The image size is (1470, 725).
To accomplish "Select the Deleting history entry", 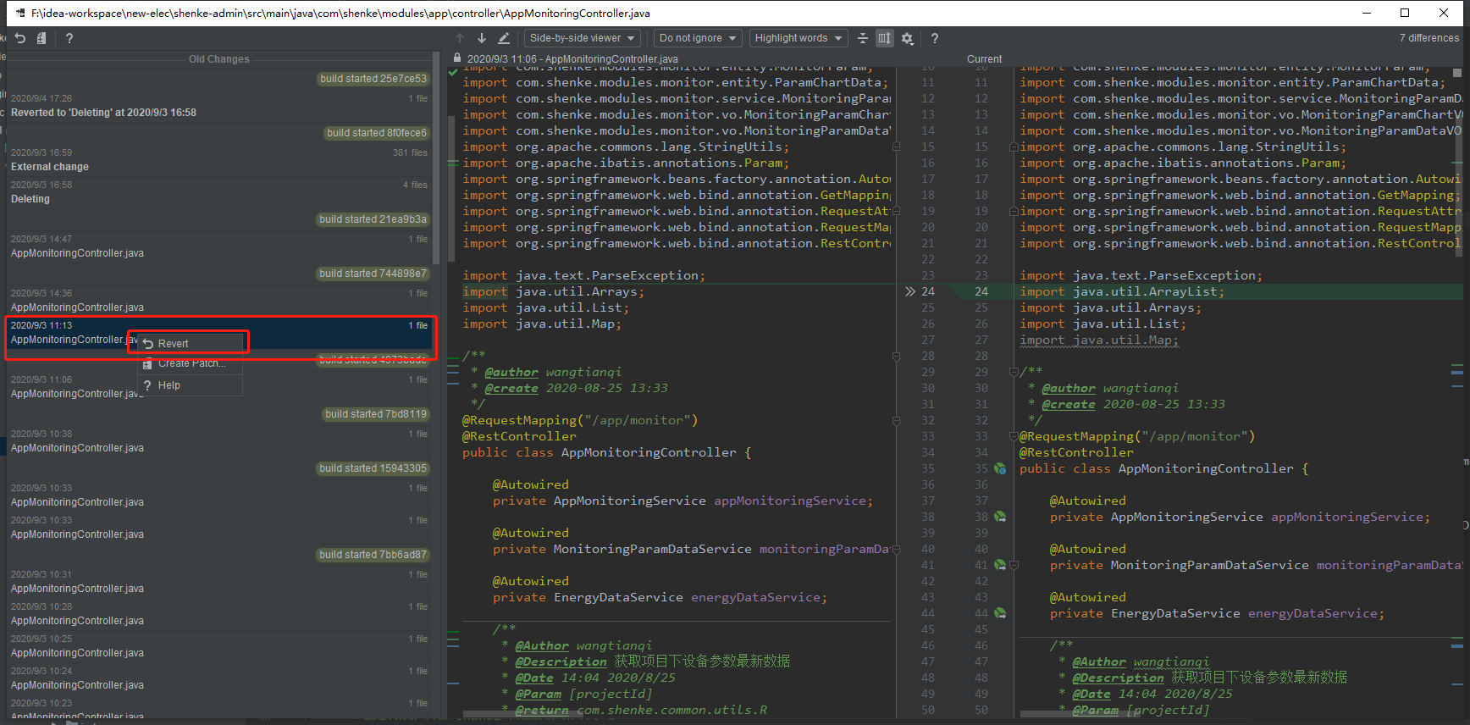I will (220, 192).
